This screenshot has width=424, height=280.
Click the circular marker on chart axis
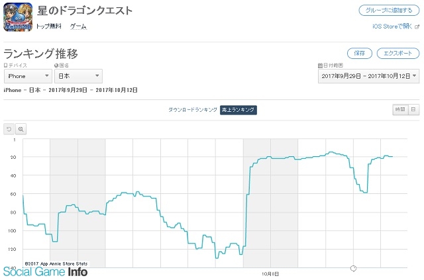coord(353,268)
